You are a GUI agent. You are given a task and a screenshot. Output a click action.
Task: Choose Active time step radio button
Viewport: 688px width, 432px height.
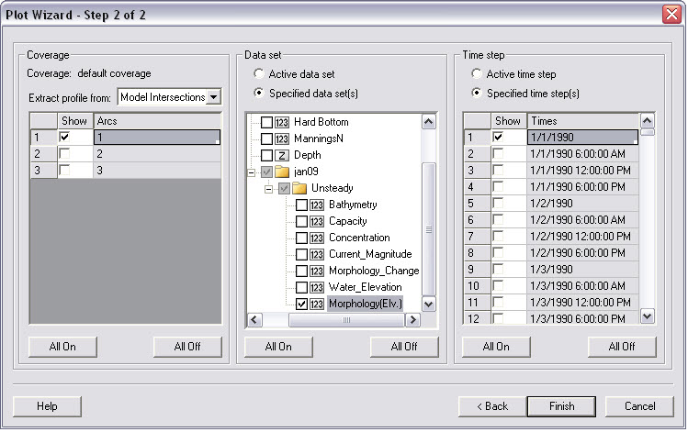point(477,73)
